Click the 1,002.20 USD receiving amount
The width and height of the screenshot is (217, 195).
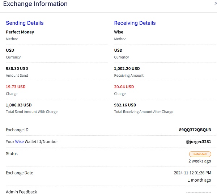point(127,68)
